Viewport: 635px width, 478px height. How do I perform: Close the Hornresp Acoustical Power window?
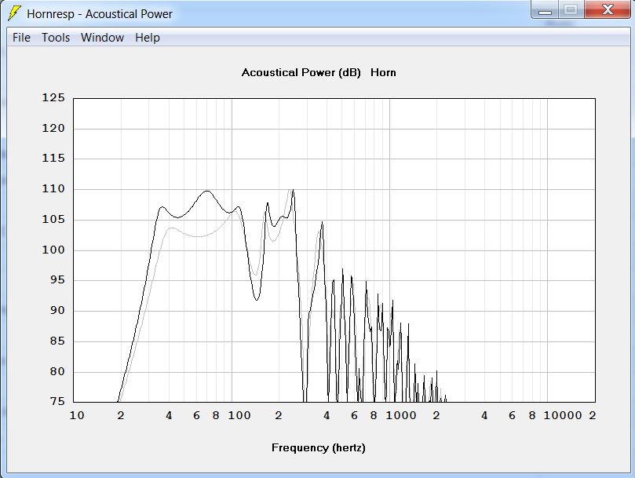pyautogui.click(x=608, y=9)
